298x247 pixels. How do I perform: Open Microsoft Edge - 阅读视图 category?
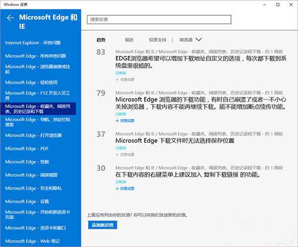point(31,175)
